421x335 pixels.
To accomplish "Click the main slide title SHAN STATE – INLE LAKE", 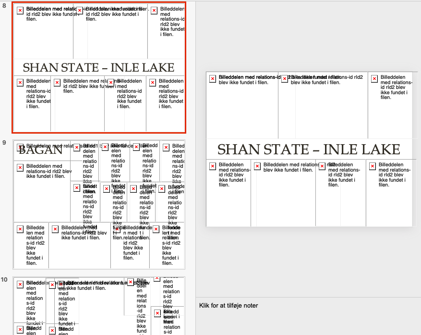I will coord(309,149).
